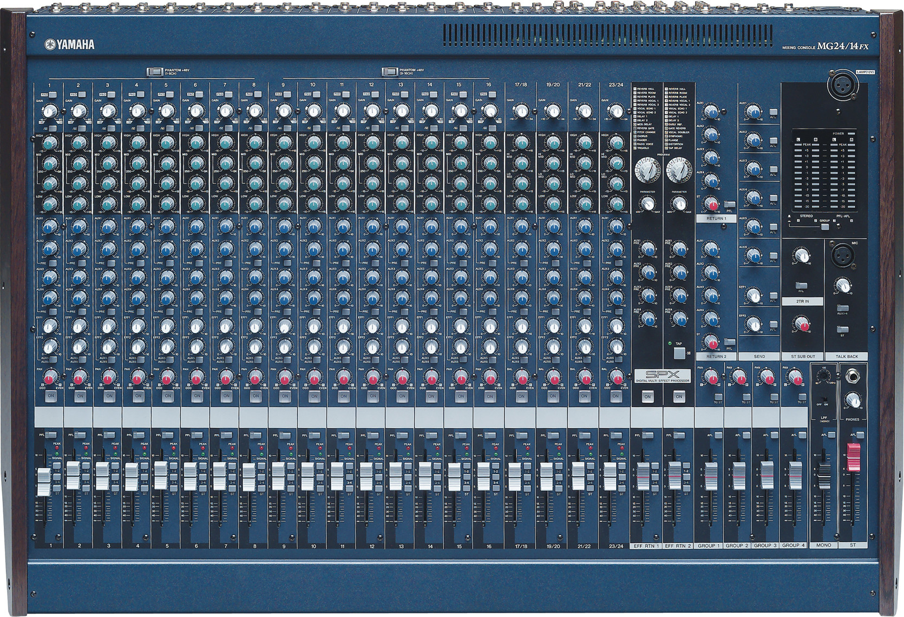Toggle PHANTOM +48V switch for channels 9-16

(389, 71)
